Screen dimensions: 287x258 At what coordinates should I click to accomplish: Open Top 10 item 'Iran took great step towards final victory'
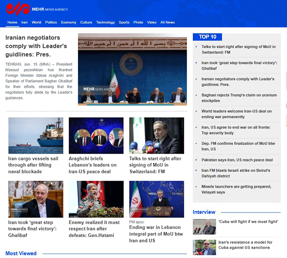(239, 65)
